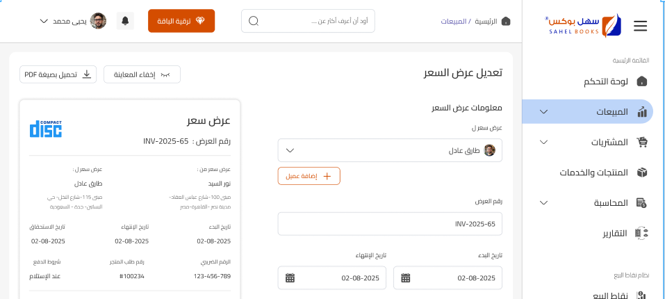Image resolution: width=665 pixels, height=299 pixels.
Task: Click the user profile avatar
Action: 98,21
